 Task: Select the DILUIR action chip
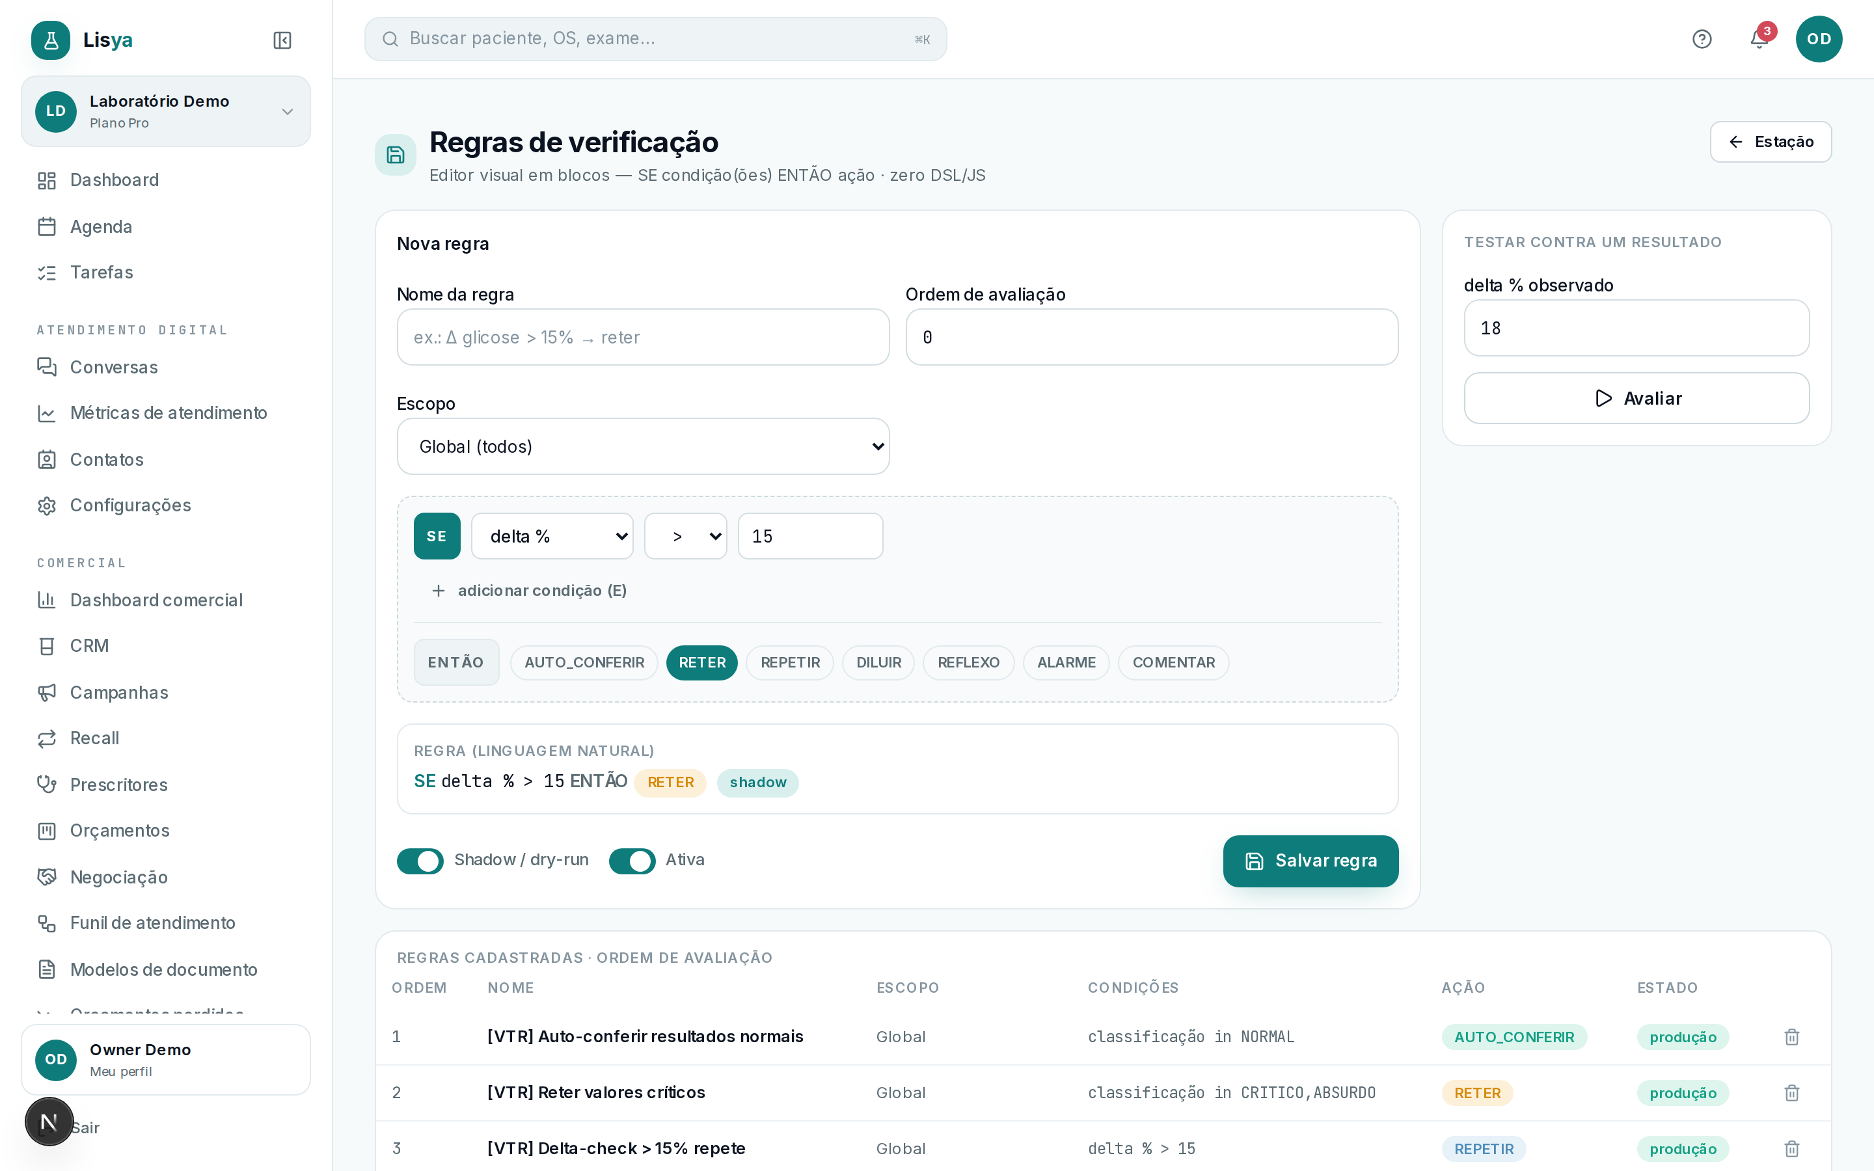tap(878, 663)
